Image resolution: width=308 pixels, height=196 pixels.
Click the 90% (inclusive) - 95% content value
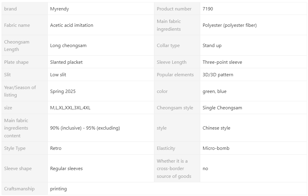coord(85,128)
